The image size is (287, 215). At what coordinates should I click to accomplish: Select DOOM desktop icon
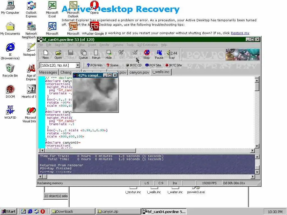pos(10,92)
